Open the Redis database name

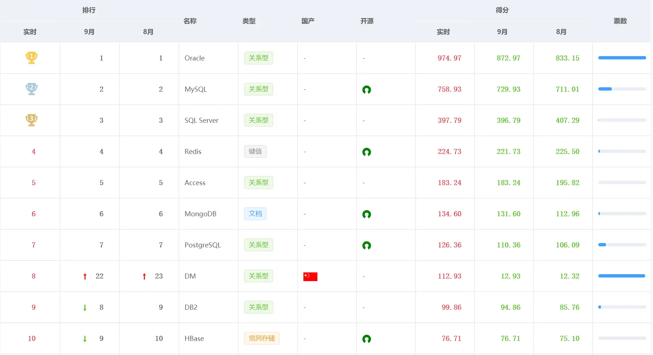point(193,151)
